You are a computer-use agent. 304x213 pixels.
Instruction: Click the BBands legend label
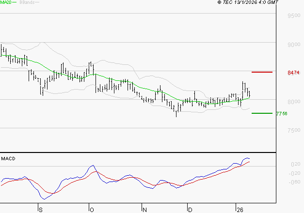click(27, 2)
